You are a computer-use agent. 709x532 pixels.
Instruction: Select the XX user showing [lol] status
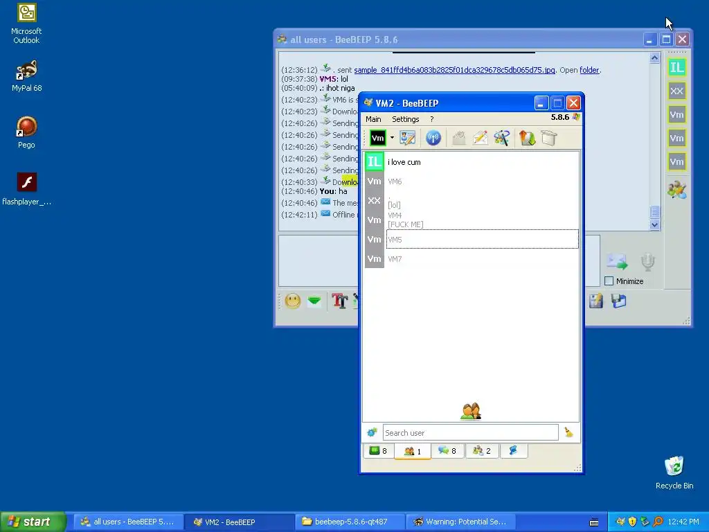[472, 201]
